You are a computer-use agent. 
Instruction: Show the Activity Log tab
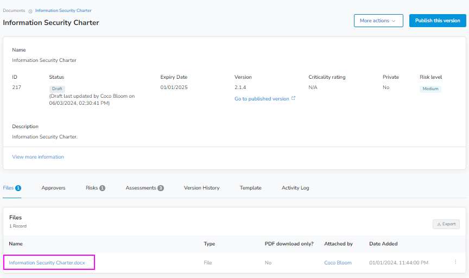click(x=295, y=188)
